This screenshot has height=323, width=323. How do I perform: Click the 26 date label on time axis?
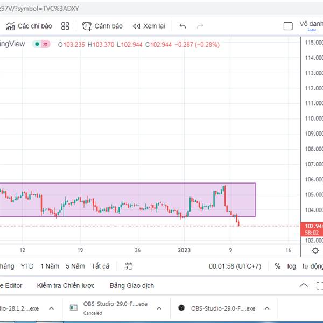[x=138, y=250]
